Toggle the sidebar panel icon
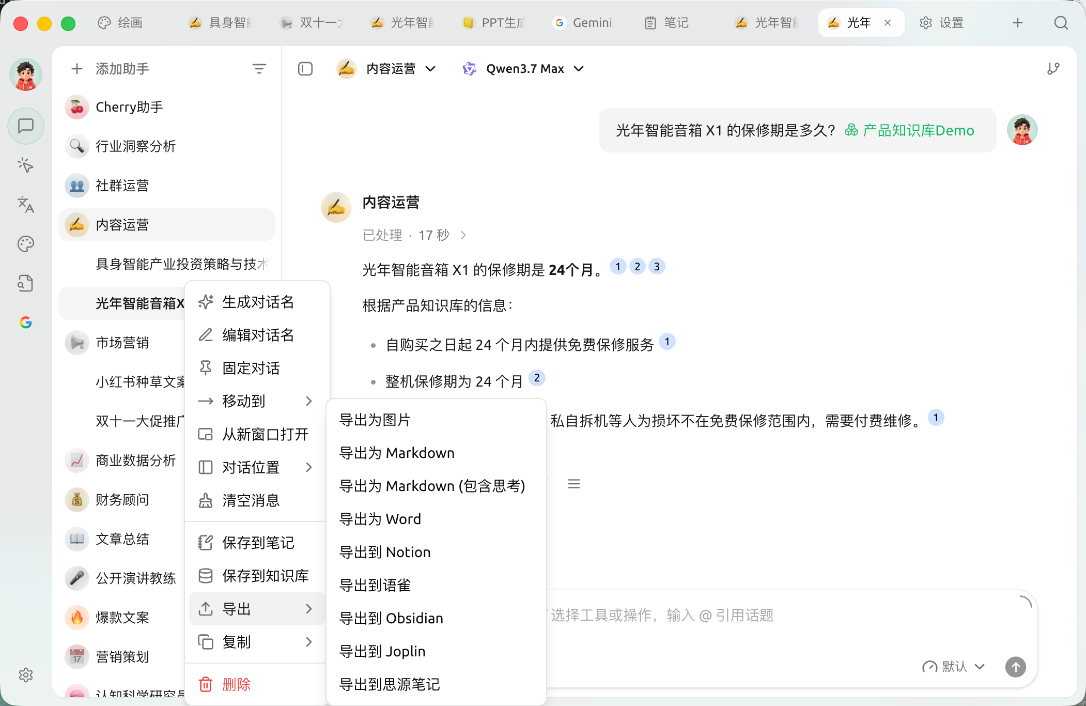The image size is (1086, 706). [305, 69]
